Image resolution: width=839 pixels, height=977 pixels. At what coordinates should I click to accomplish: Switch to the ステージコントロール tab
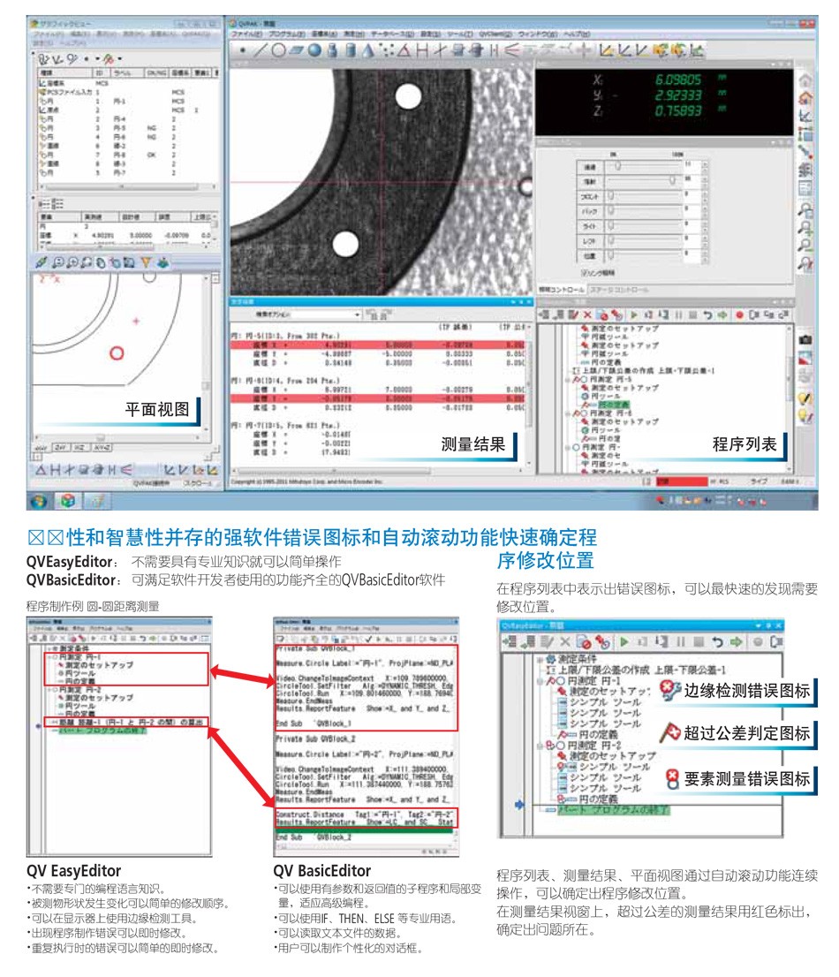pyautogui.click(x=620, y=290)
